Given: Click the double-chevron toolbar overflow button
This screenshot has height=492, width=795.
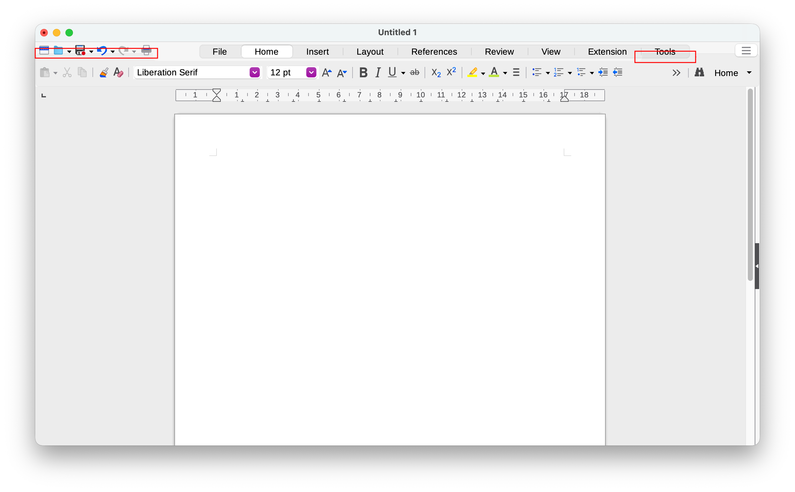Looking at the screenshot, I should 676,73.
